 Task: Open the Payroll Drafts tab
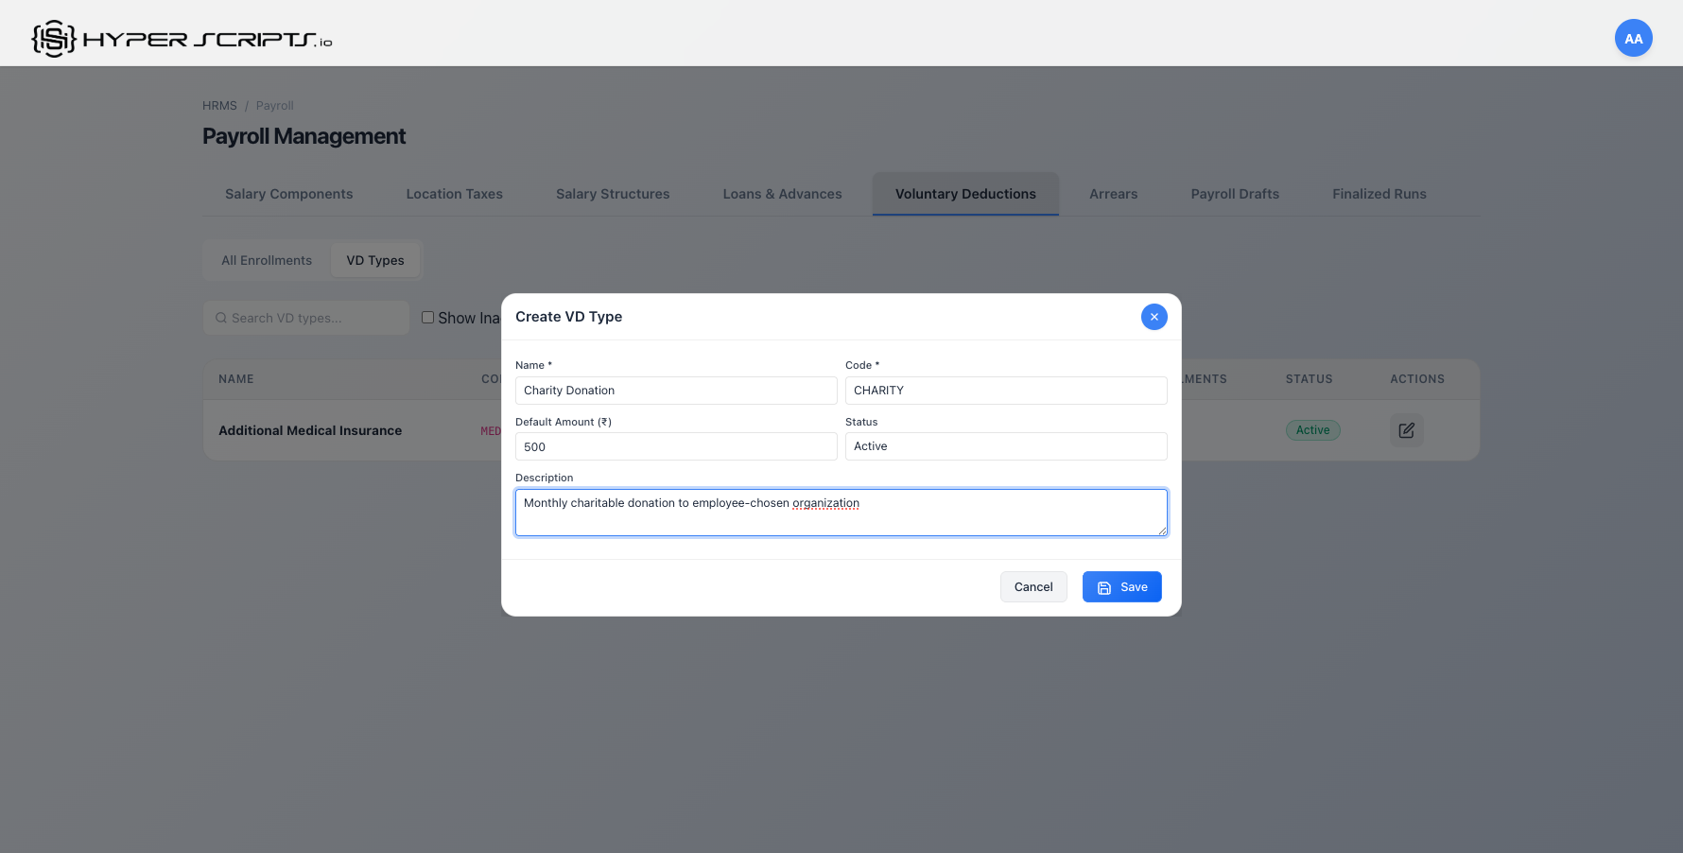[1235, 194]
